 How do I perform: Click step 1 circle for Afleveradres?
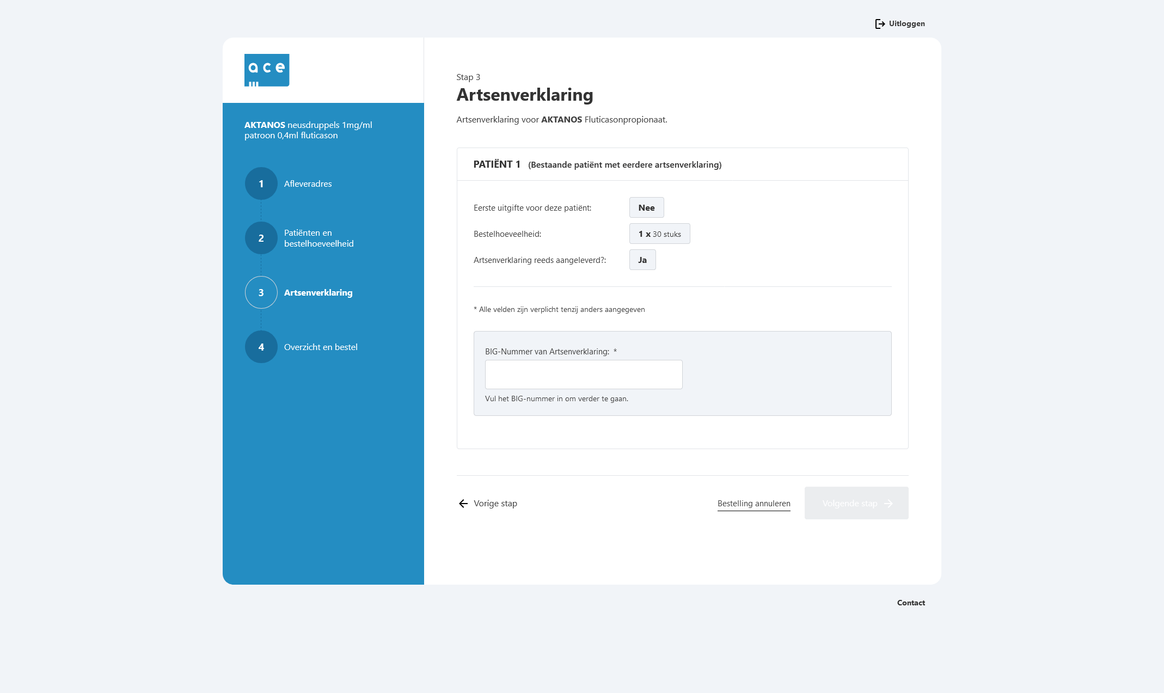[261, 184]
